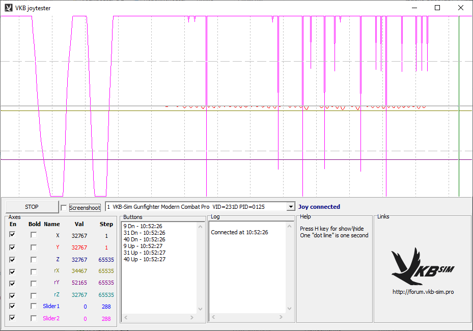Click the Slider2 axis name label
The width and height of the screenshot is (473, 331).
click(x=51, y=318)
